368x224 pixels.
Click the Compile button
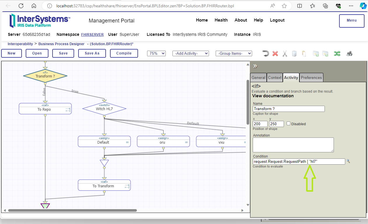(124, 53)
